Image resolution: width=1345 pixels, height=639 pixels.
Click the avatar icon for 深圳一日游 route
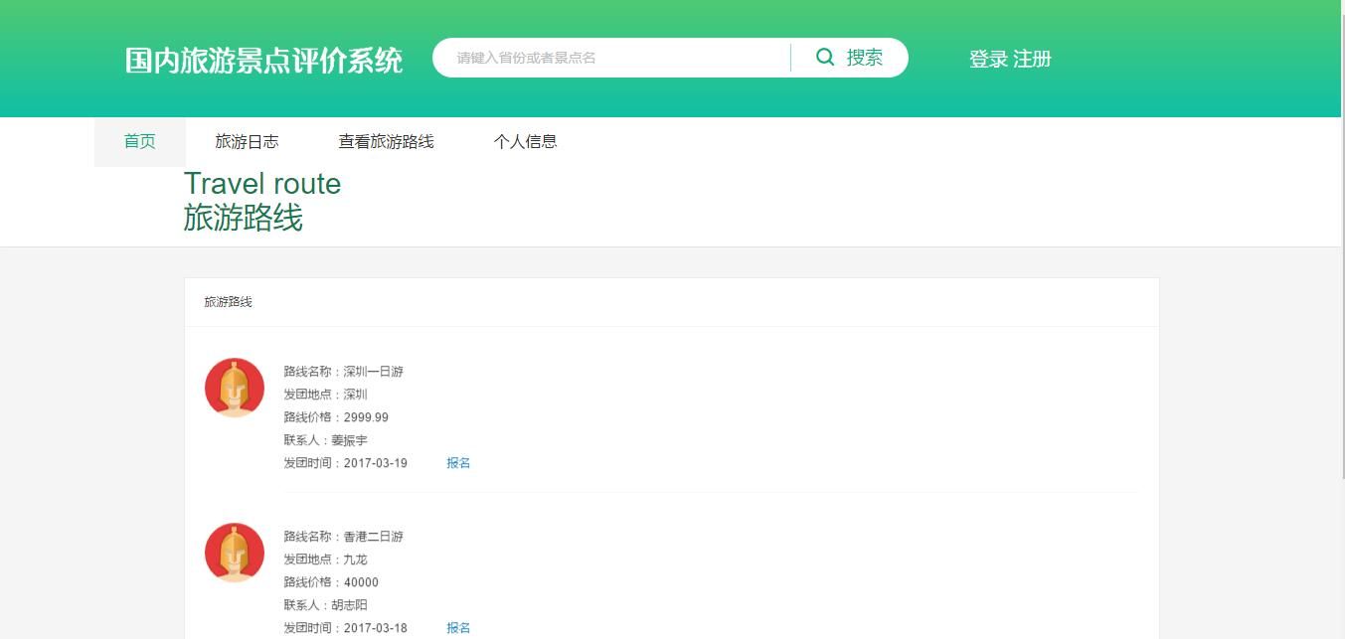235,388
